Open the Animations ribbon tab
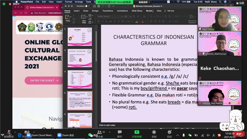The height and width of the screenshot is (139, 247). [122, 11]
